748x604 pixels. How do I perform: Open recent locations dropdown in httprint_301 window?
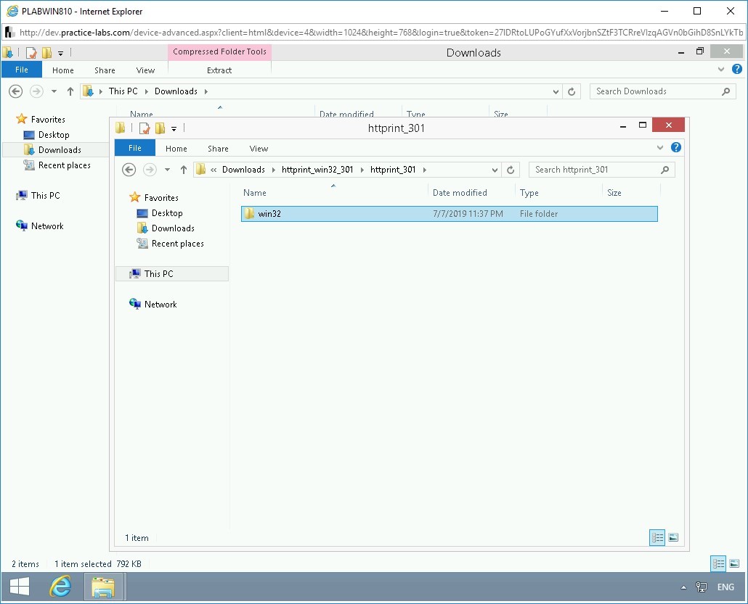pyautogui.click(x=167, y=170)
